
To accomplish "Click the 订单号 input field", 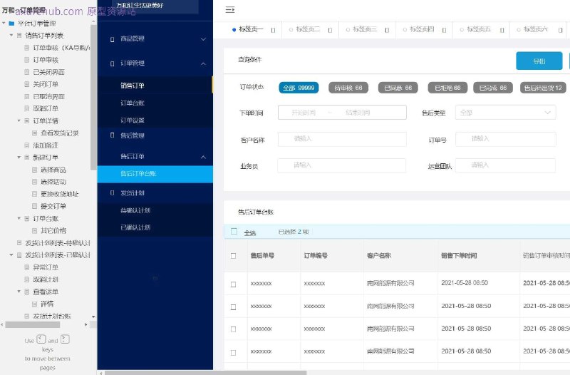I will point(506,139).
